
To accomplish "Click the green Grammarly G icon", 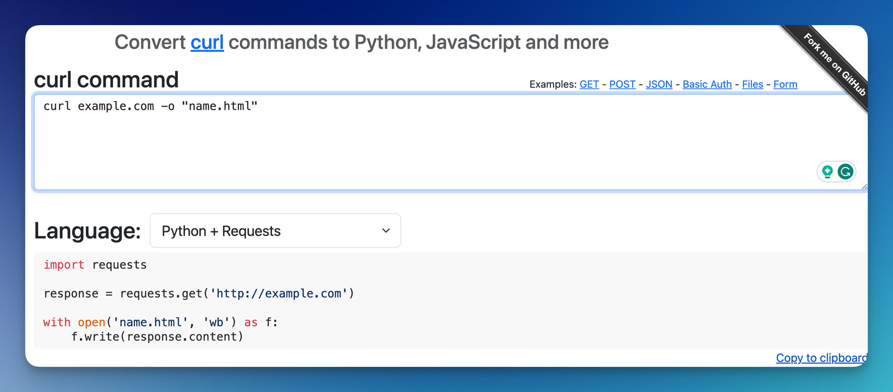I will pyautogui.click(x=845, y=171).
